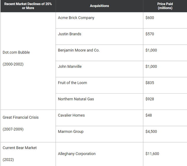Select the Northern Natural Gas cell
Viewport: 187px width, 166px height.
76,99
